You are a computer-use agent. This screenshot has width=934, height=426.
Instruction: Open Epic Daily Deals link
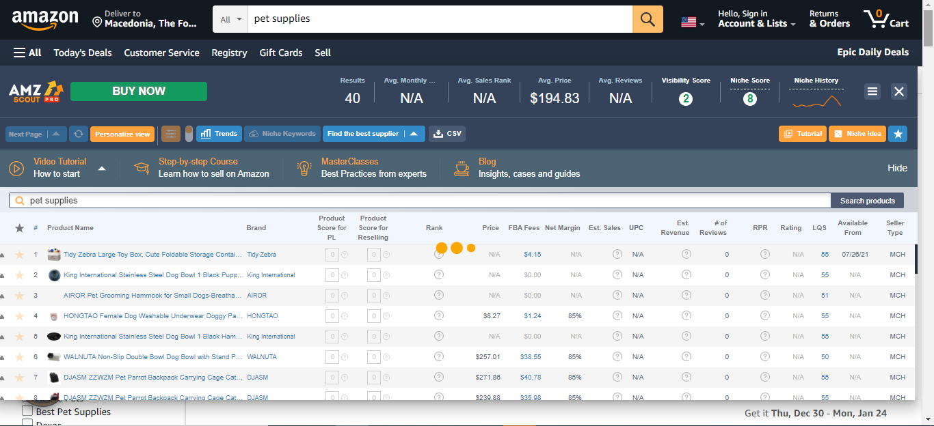pyautogui.click(x=873, y=52)
